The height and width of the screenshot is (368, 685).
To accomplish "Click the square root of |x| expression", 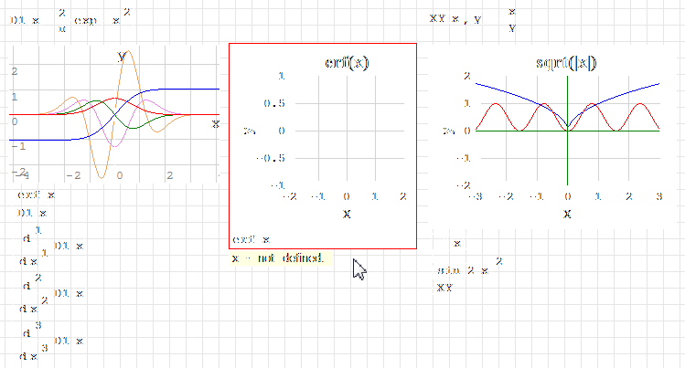I will [454, 242].
